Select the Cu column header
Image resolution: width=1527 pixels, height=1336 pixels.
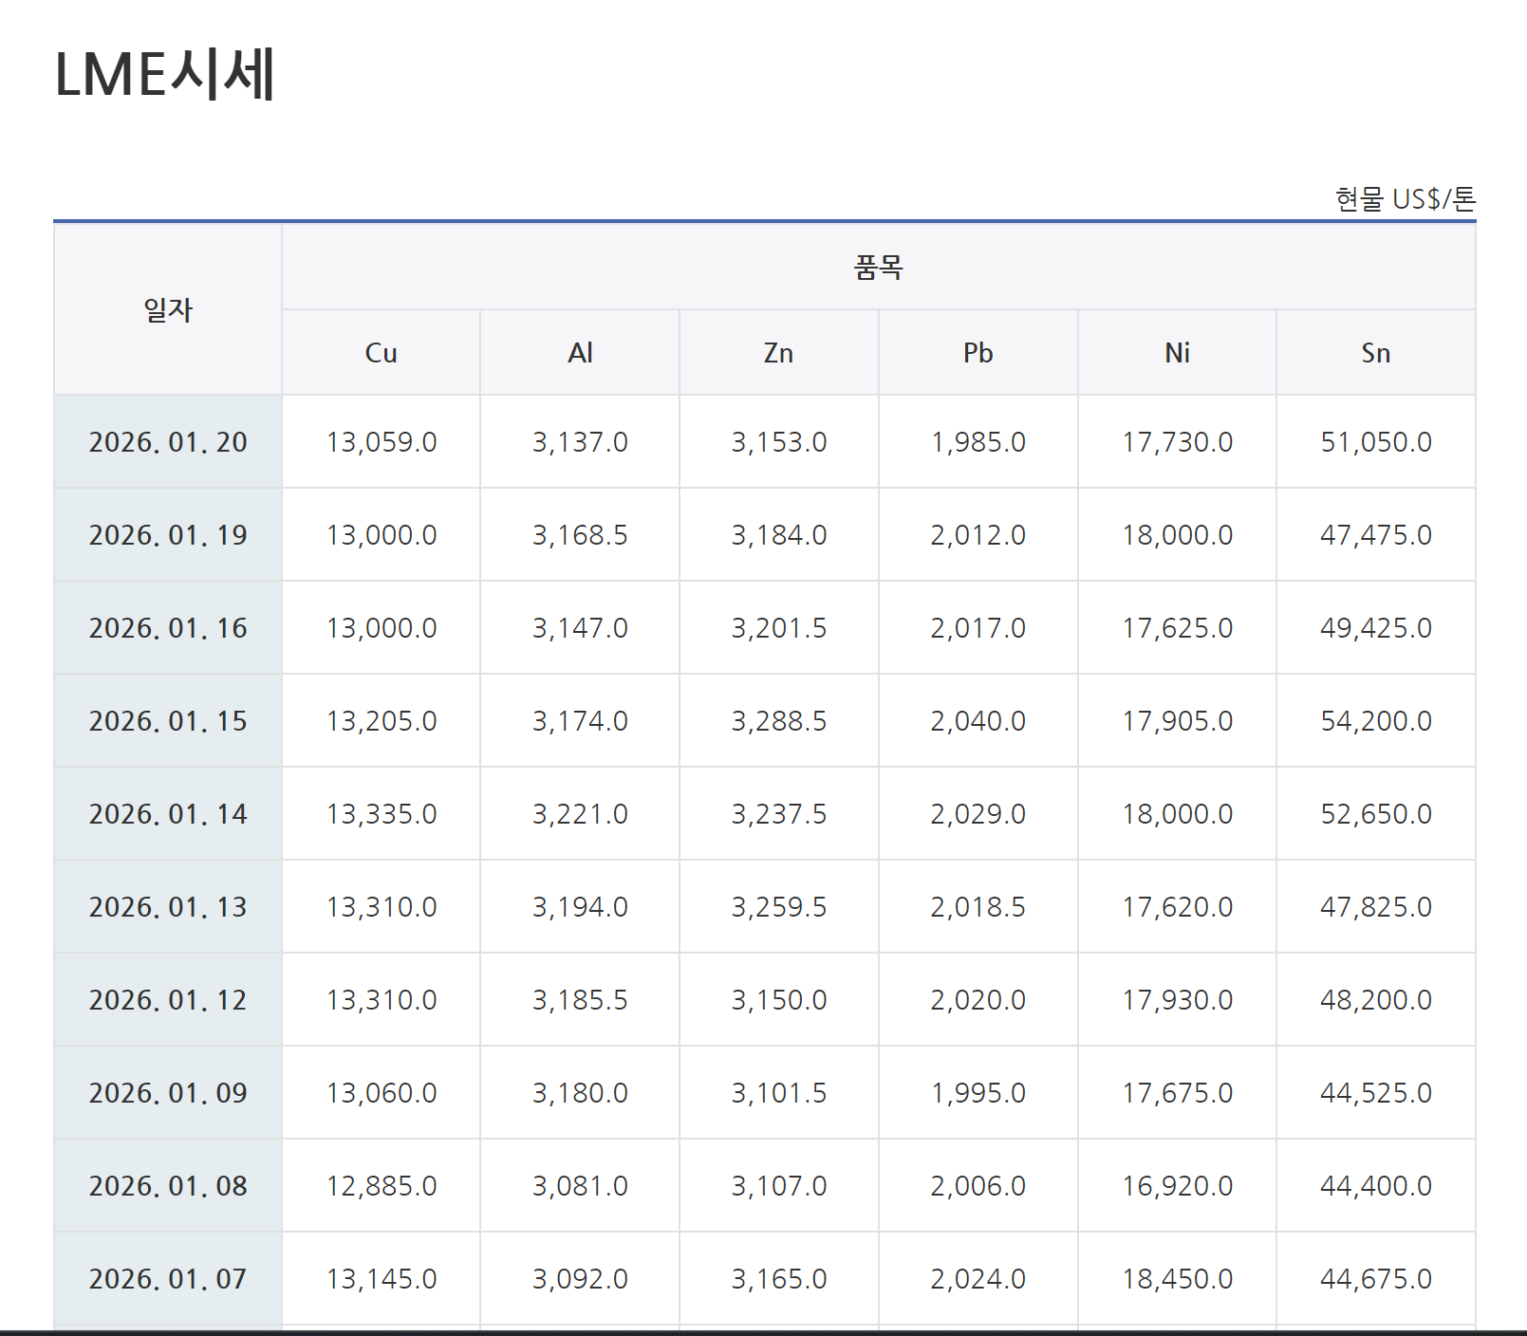(x=381, y=353)
